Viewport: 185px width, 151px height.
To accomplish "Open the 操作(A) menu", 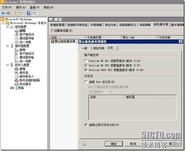I will 21,7.
